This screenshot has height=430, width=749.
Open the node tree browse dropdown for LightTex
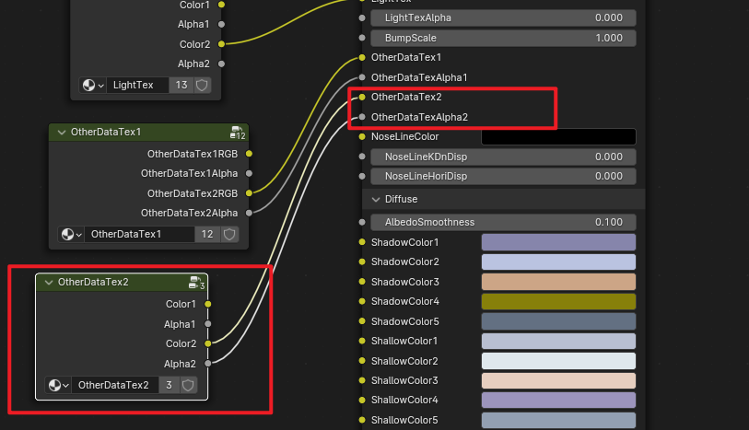[94, 85]
